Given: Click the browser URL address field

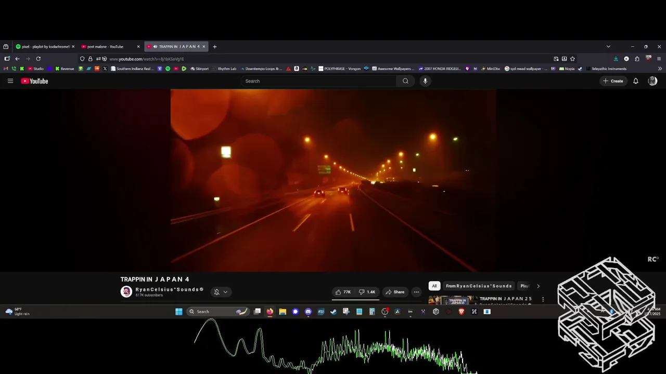Looking at the screenshot, I should (x=328, y=59).
